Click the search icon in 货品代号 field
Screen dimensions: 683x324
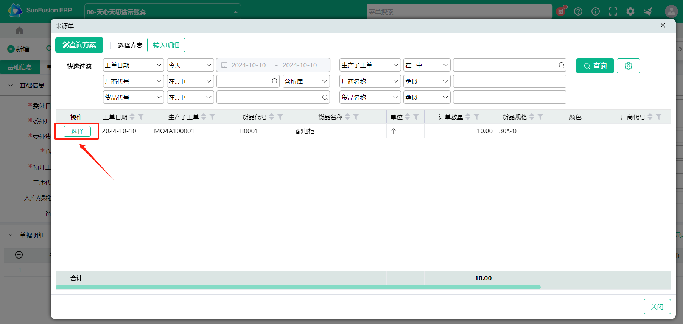pyautogui.click(x=325, y=97)
